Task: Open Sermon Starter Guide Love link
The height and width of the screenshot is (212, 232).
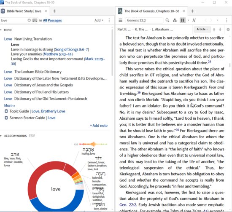Action: (51, 118)
